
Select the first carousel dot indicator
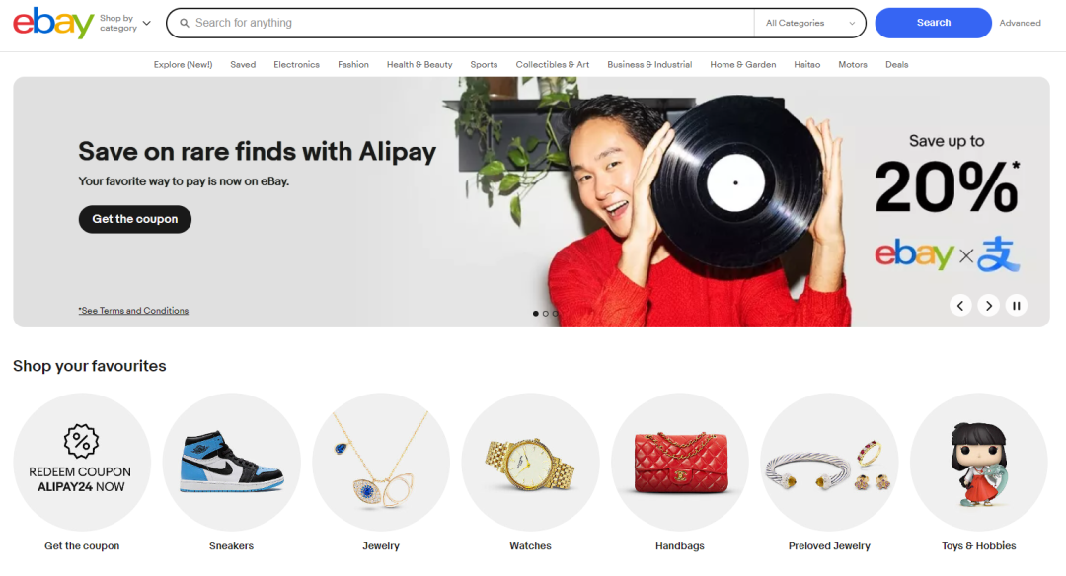coord(536,313)
